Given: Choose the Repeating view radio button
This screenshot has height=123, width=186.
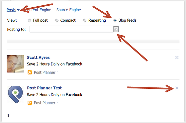Looking at the screenshot, I should click(85, 20).
